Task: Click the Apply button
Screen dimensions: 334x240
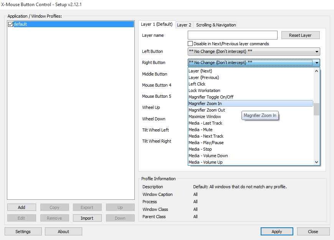Action: (x=277, y=232)
